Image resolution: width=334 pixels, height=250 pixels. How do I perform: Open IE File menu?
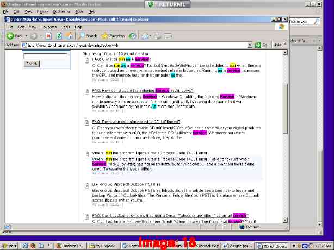click(10, 27)
